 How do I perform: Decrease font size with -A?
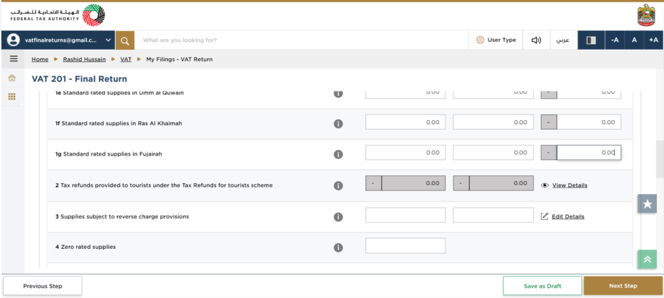tap(615, 40)
